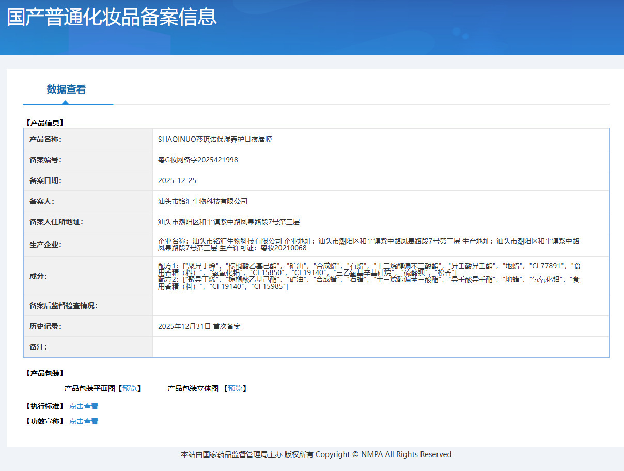
Task: Click the NMPA copyright footer text
Action: [316, 454]
